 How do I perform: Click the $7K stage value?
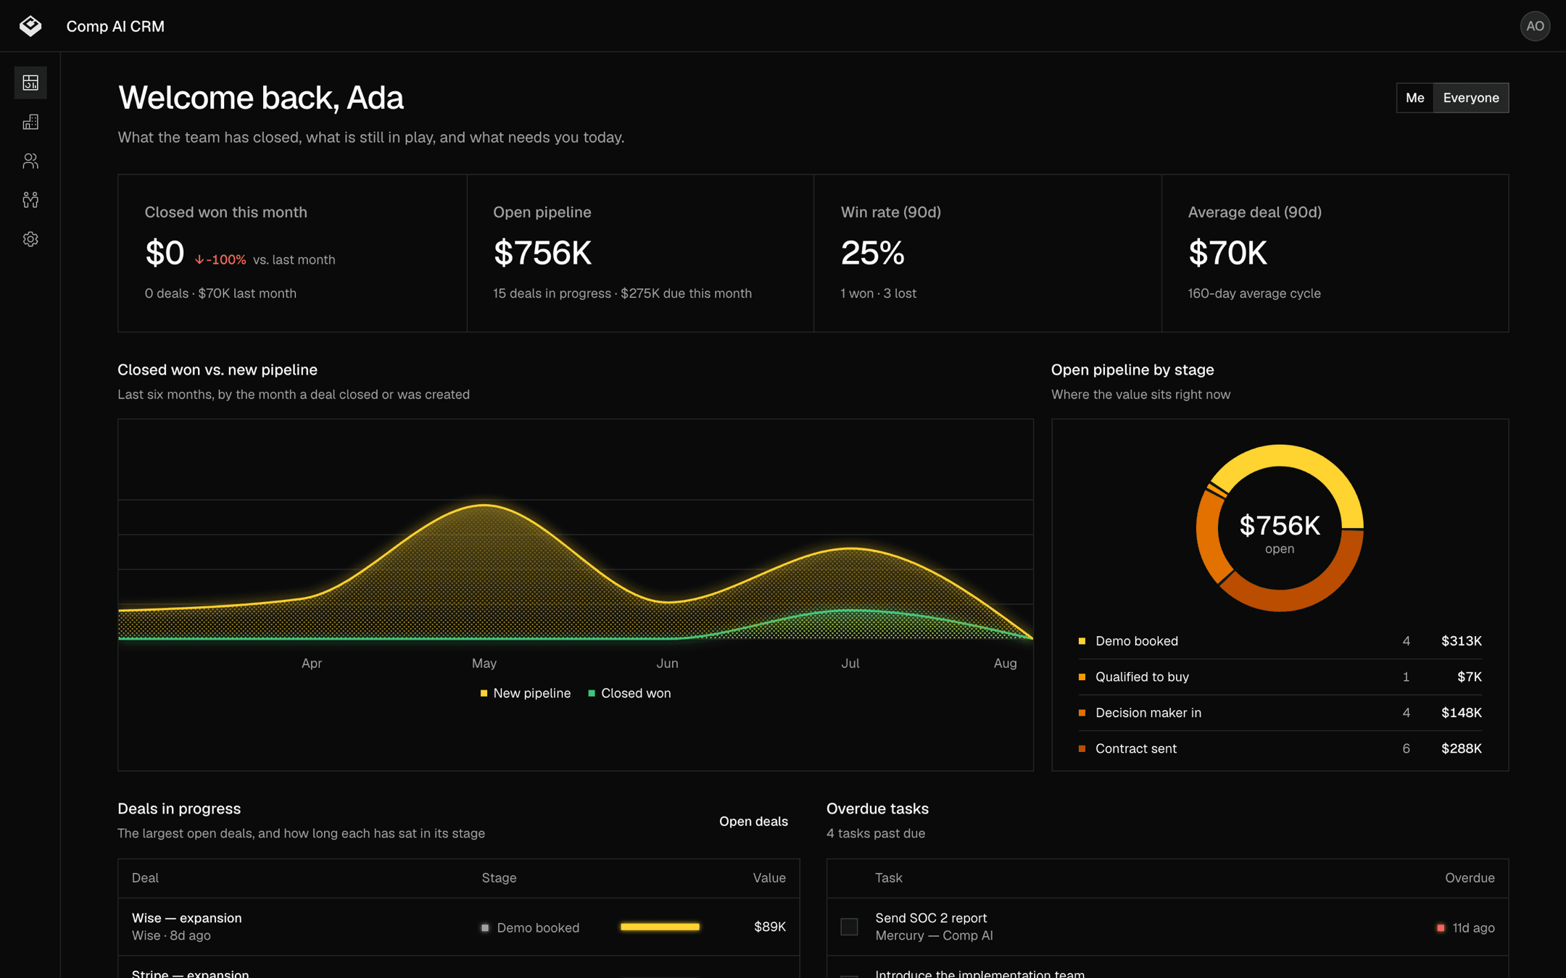[1469, 677]
